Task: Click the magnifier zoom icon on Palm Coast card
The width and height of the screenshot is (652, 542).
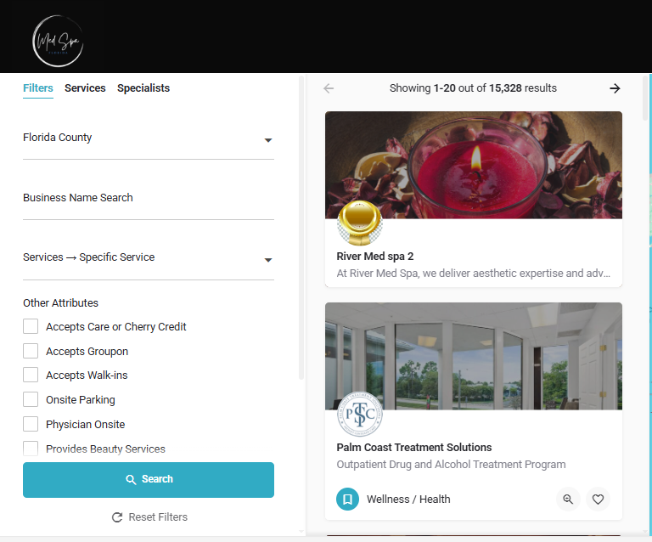Action: pos(568,499)
